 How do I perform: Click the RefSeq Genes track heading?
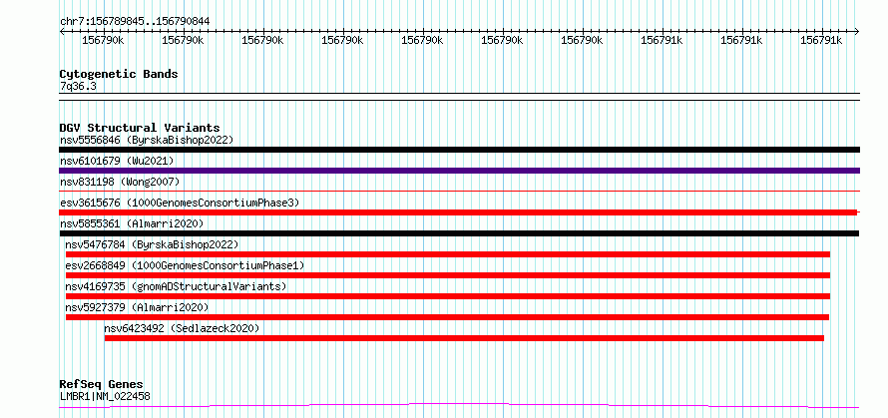102,385
